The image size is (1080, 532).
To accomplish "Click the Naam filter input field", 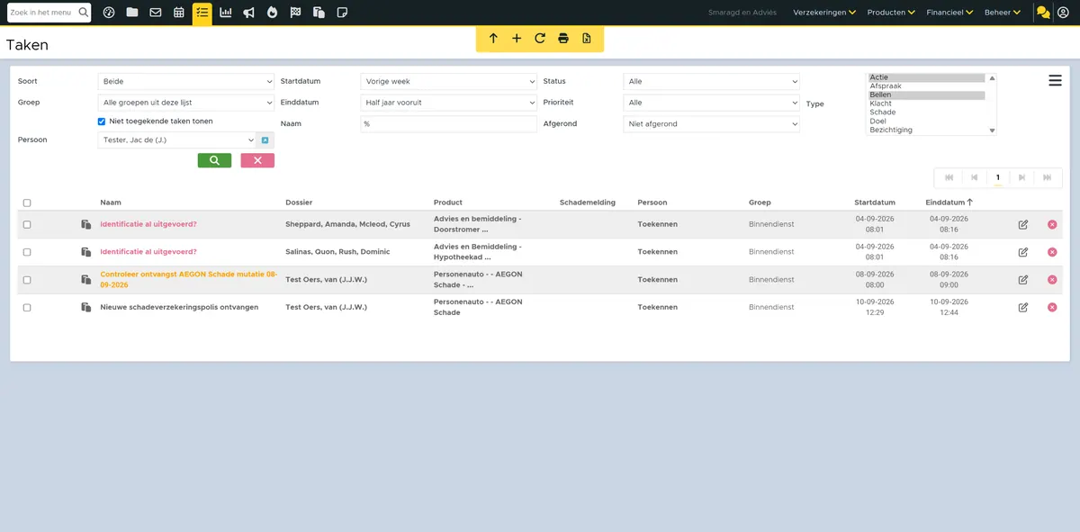I will pos(448,124).
